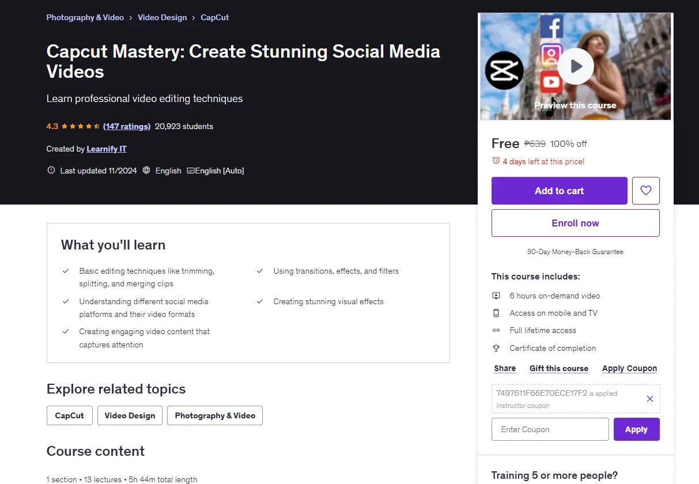The image size is (699, 484).
Task: Click 'Learn professional video editing techniques' subtitle
Action: click(145, 99)
